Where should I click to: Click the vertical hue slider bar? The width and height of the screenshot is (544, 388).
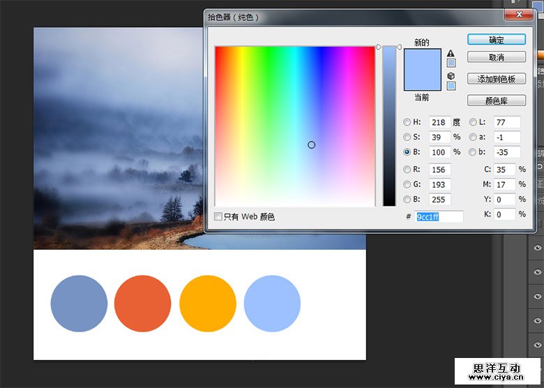click(x=389, y=126)
